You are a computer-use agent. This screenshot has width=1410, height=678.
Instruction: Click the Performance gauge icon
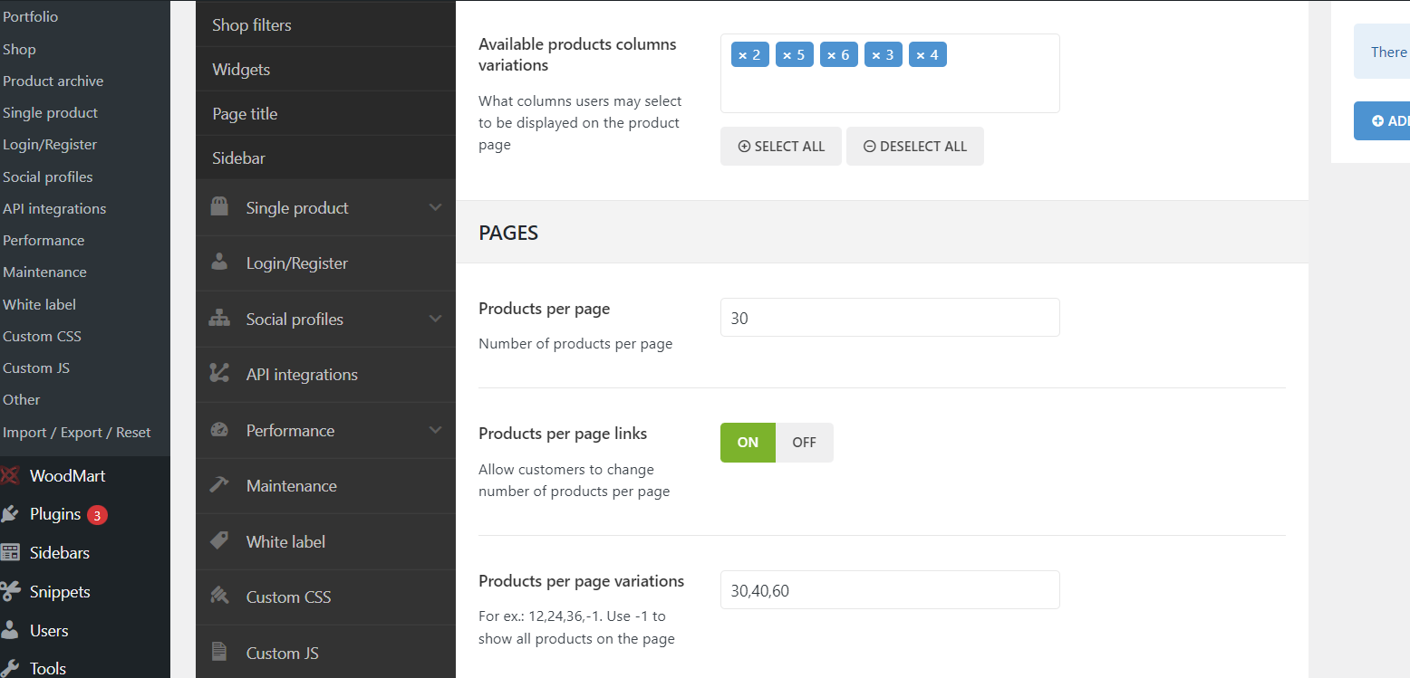pos(219,430)
